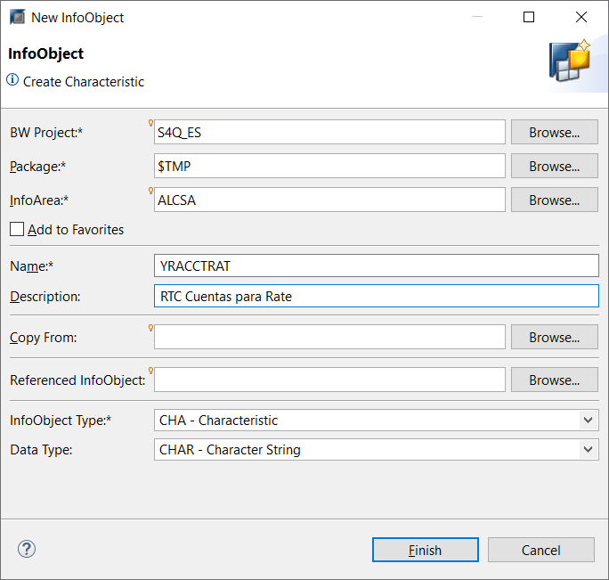Browse for a BW Project
Viewport: 609px width, 580px height.
tap(554, 133)
